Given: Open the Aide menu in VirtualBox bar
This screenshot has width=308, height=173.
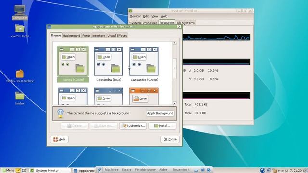Looking at the screenshot, I should (163, 170).
